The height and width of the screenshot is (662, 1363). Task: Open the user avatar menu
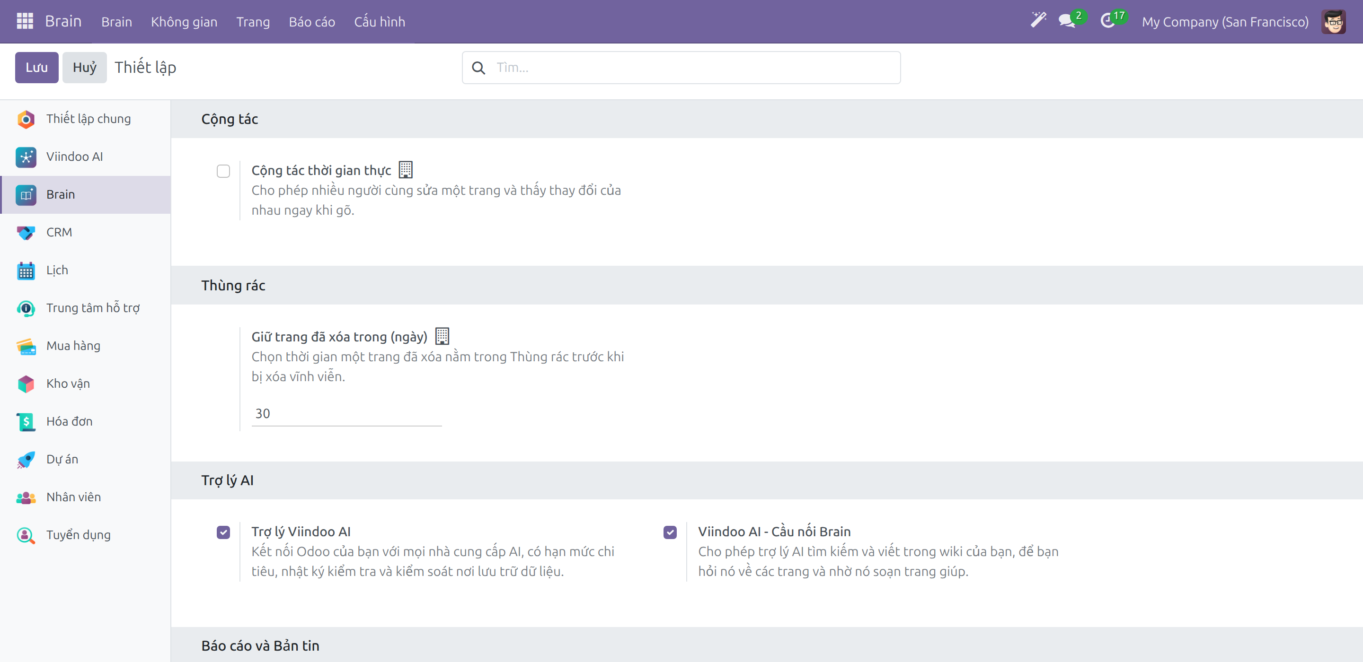point(1333,22)
